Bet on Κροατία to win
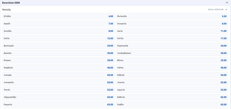This screenshot has width=231, height=109. (x=59, y=53)
